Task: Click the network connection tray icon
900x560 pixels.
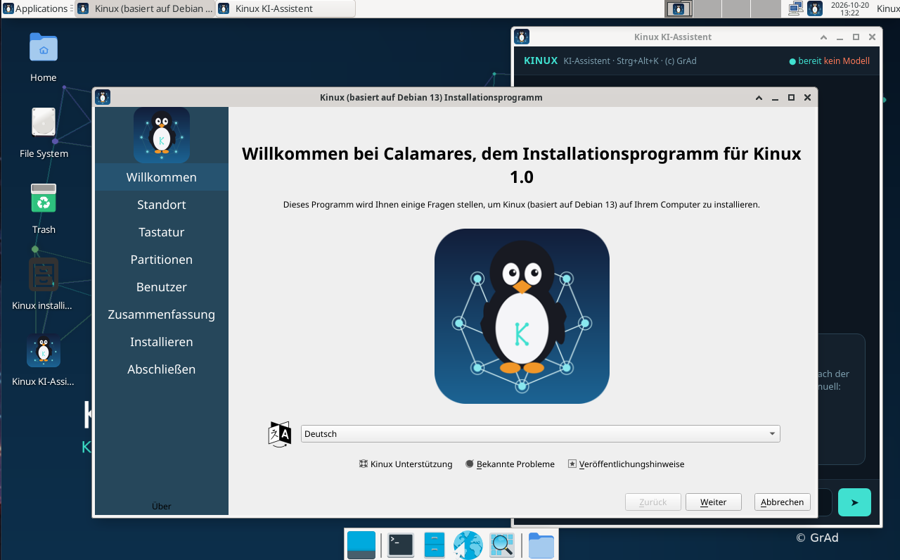Action: [x=796, y=8]
